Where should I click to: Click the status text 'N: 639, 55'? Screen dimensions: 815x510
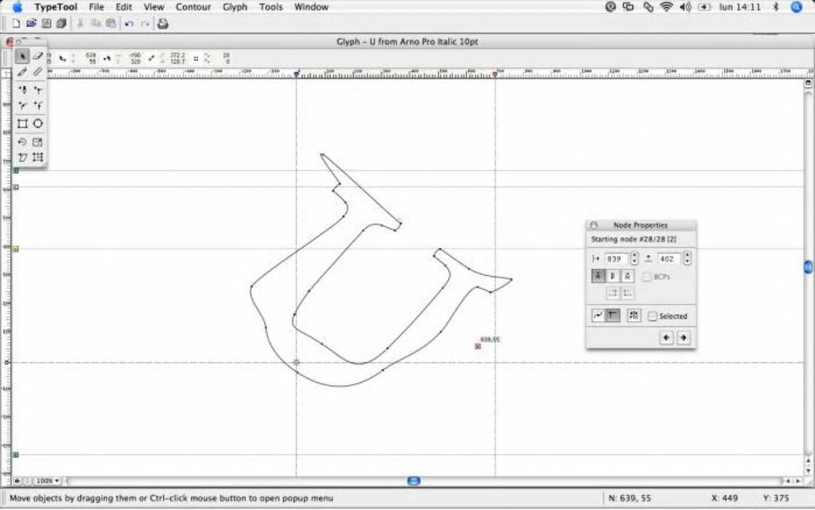[x=630, y=498]
